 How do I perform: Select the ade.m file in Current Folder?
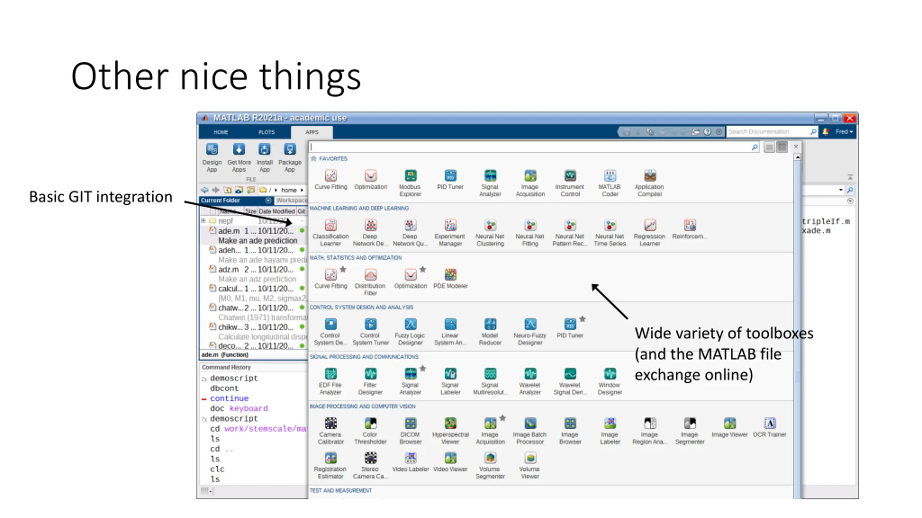point(229,231)
